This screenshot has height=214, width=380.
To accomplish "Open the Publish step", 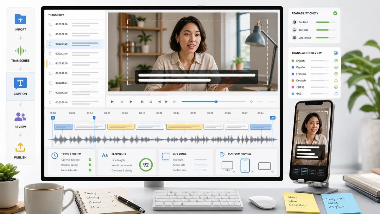I will pos(20,151).
